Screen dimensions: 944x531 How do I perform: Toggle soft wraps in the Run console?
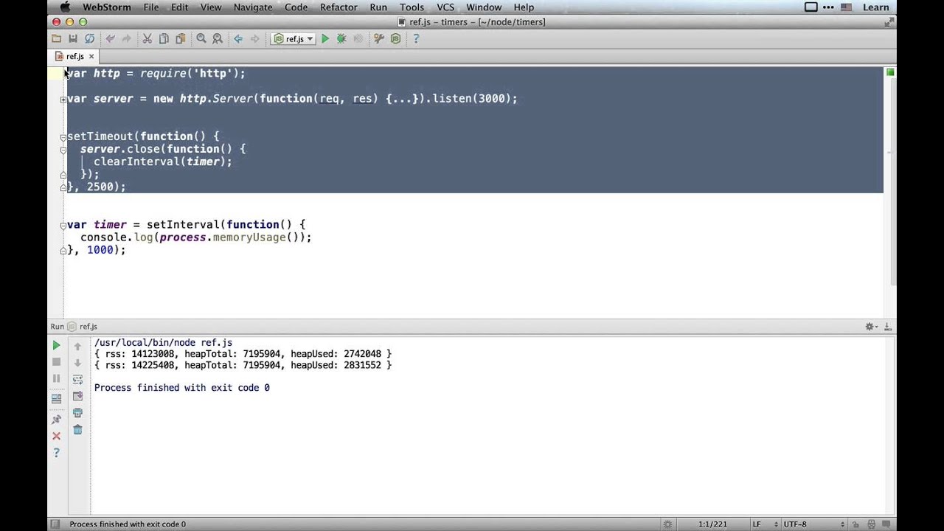(x=77, y=380)
